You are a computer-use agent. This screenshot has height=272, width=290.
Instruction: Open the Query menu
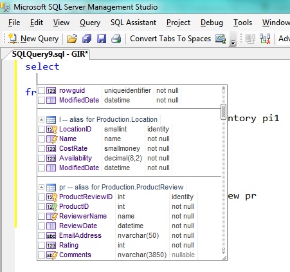(90, 23)
